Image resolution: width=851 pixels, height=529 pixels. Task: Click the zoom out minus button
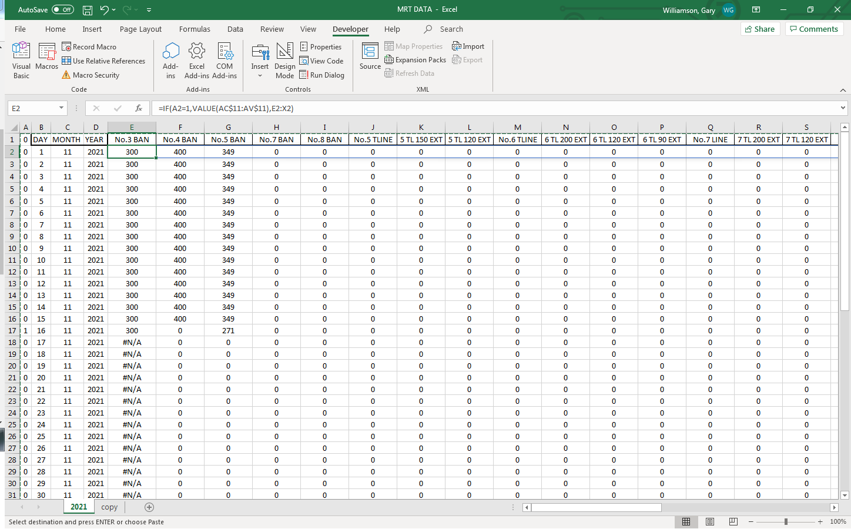[751, 521]
